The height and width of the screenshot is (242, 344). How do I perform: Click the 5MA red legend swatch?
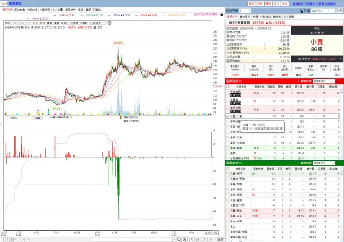(x=55, y=15)
